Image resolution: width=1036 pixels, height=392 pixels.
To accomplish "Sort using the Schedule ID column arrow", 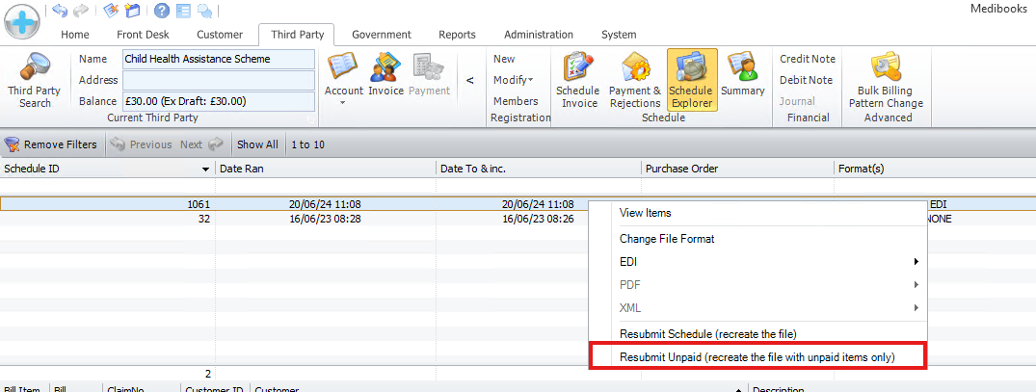I will [x=206, y=170].
